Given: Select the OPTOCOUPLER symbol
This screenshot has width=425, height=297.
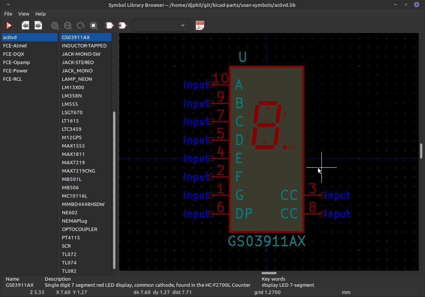Looking at the screenshot, I should pos(86,229).
